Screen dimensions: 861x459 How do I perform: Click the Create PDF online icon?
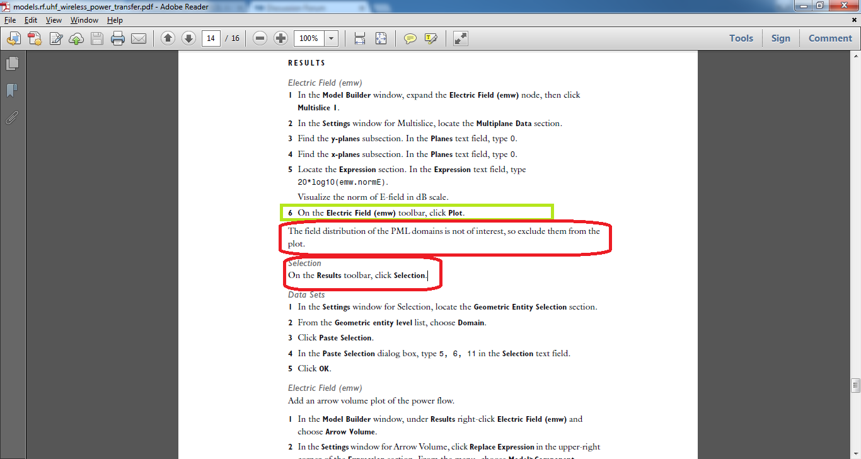35,38
